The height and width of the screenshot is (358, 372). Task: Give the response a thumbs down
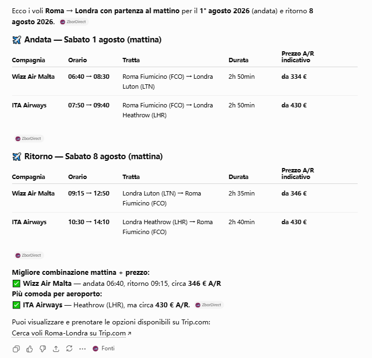click(42, 349)
